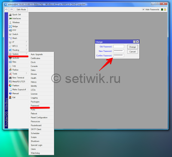This screenshot has height=157, width=172.
Task: Click the Exit door icon
Action: pyautogui.click(x=10, y=98)
